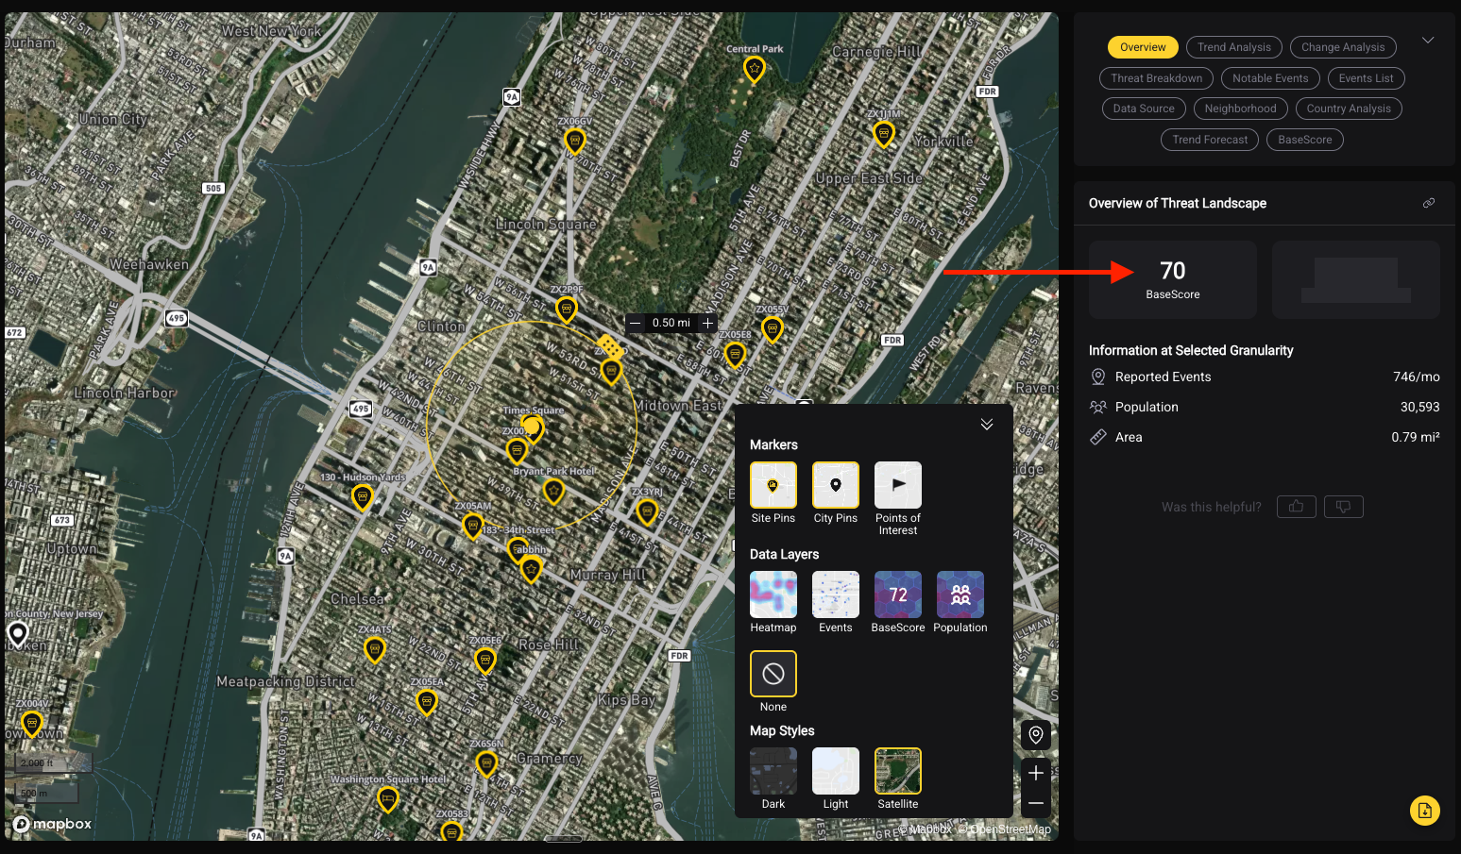Open the Data Source tab

pos(1144,109)
